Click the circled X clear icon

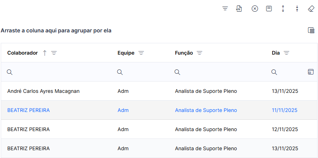click(x=255, y=9)
